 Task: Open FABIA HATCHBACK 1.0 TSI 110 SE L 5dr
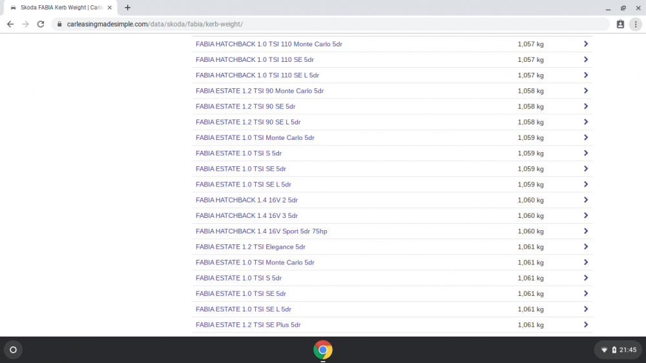click(x=257, y=75)
